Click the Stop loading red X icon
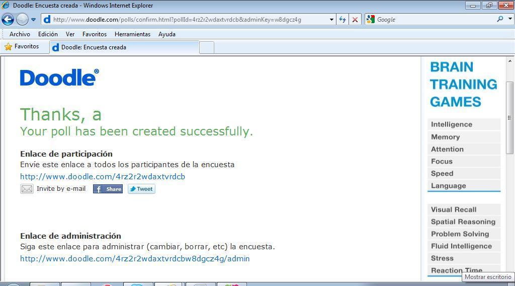The image size is (515, 286). (355, 20)
